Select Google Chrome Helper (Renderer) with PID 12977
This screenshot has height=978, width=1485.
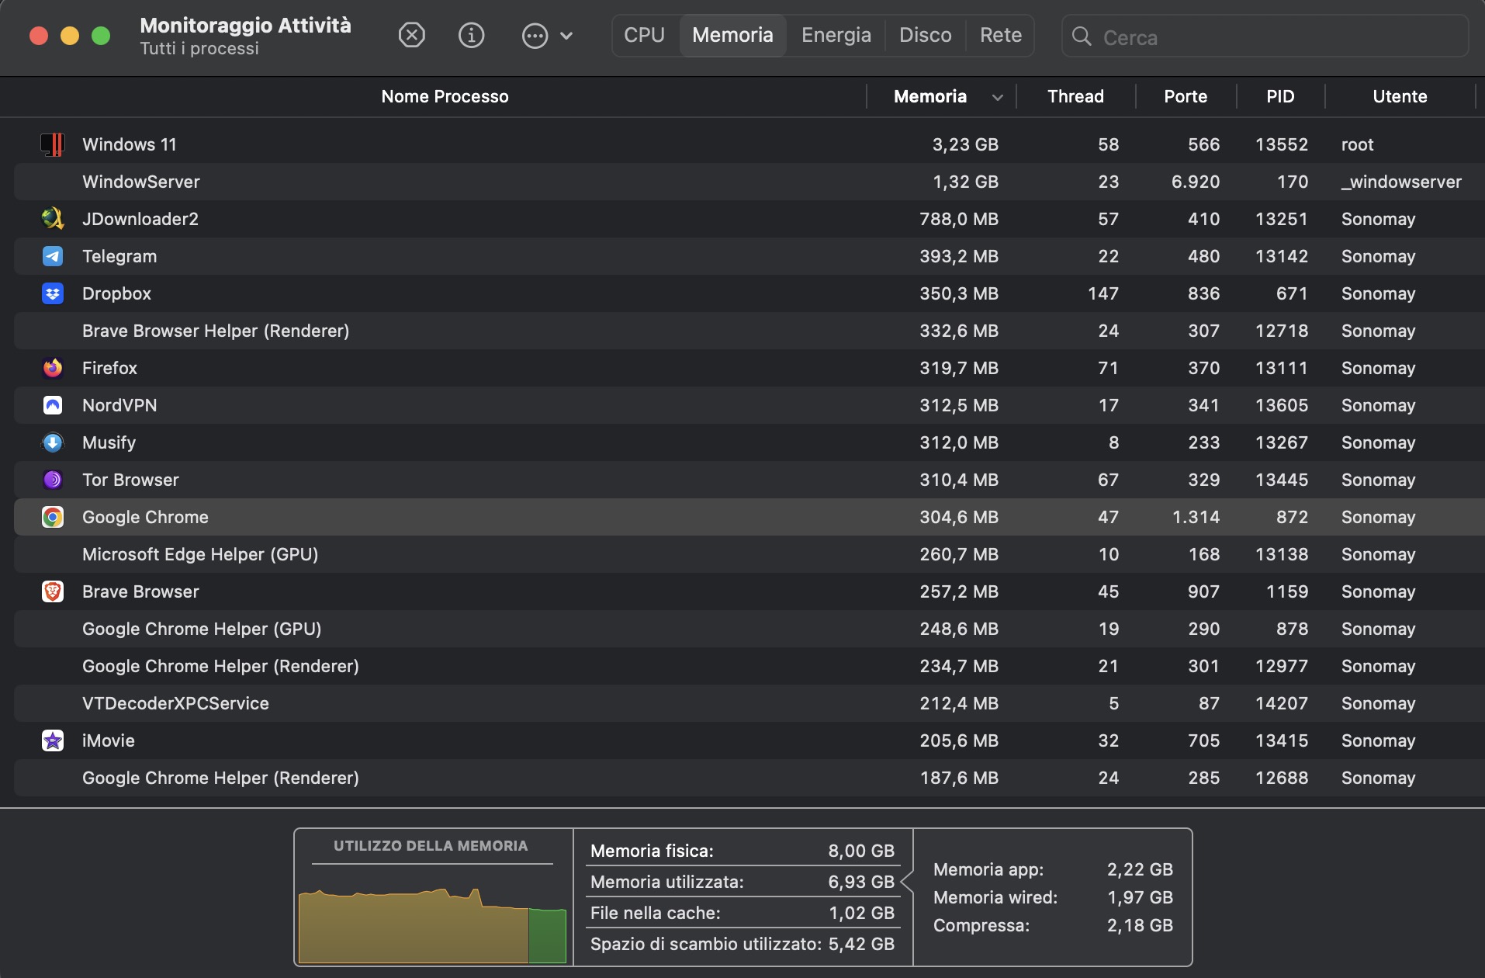749,666
